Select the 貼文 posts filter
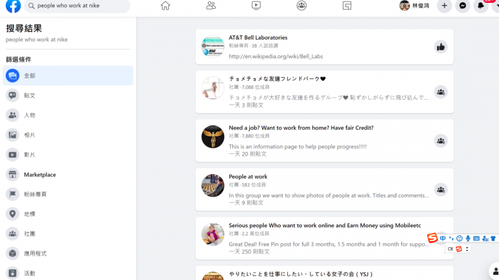This screenshot has height=280, width=499. coord(68,95)
